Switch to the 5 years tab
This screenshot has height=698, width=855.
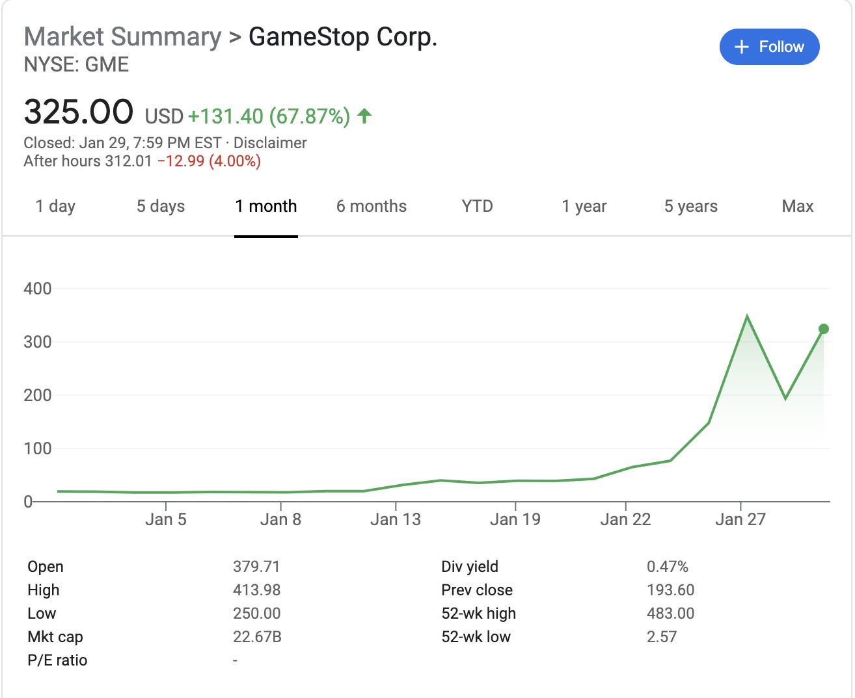pos(691,206)
